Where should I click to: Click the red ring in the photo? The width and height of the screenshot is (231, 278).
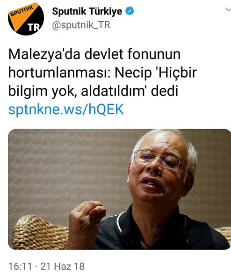pos(93,212)
